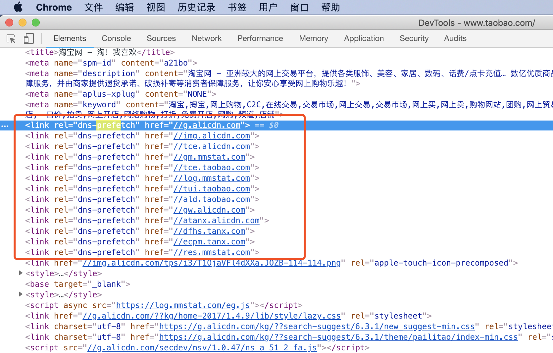Open the 帮助 menu
Screen dimensions: 553x353
[330, 7]
